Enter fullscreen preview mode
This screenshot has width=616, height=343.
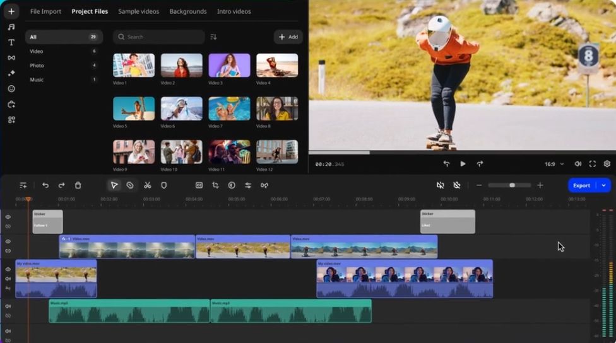(x=592, y=164)
